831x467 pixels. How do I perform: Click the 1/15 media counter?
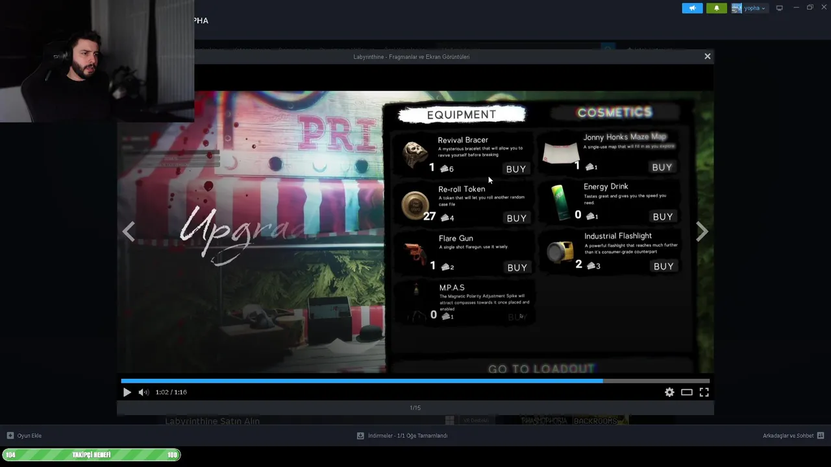[415, 408]
